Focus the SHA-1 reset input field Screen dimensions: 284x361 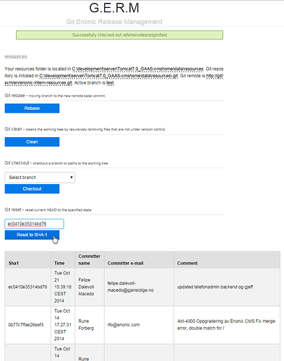[x=34, y=224]
